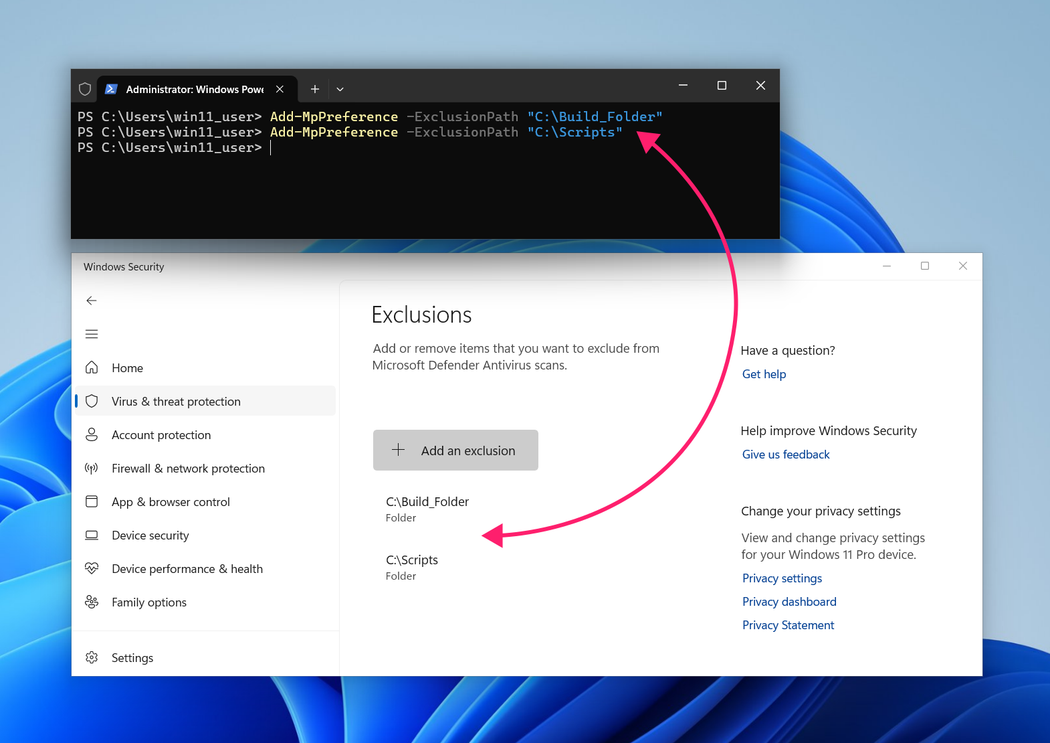Screen dimensions: 1050x743
Task: Open the hamburger navigation menu
Action: (x=92, y=334)
